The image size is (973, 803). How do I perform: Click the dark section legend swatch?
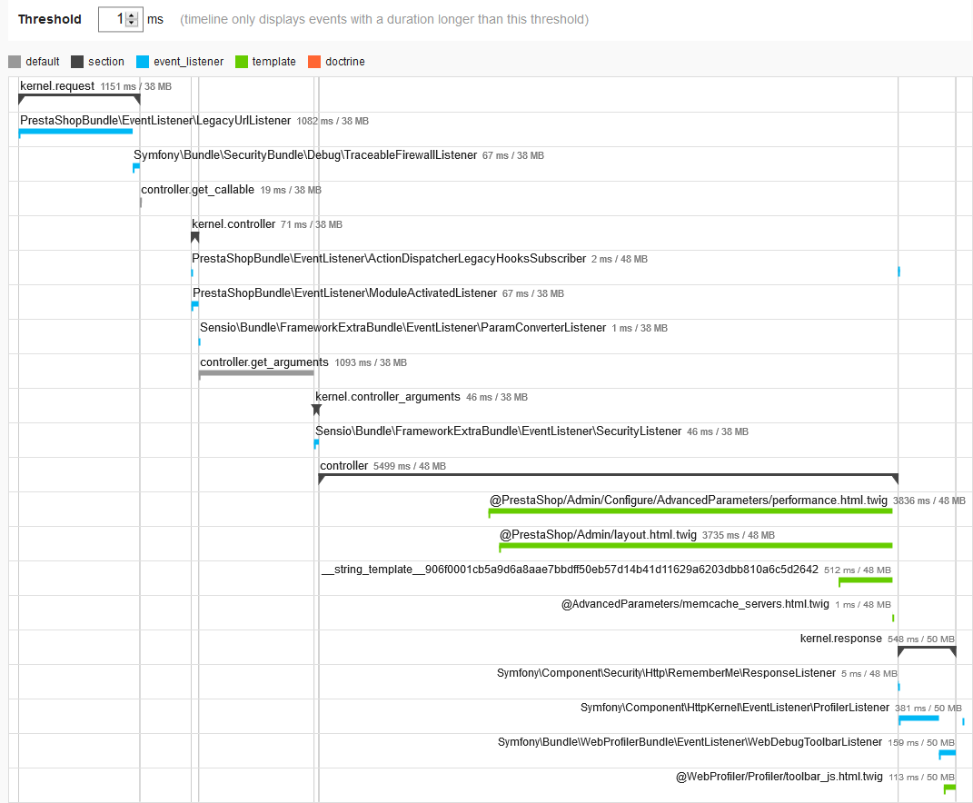[x=77, y=62]
